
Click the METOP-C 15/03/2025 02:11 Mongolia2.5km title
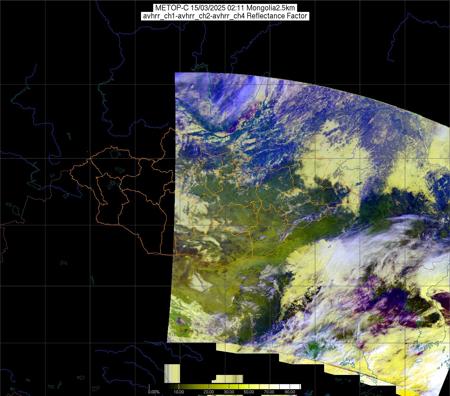tap(224, 8)
